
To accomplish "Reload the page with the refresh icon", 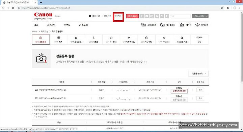I will point(13,8).
